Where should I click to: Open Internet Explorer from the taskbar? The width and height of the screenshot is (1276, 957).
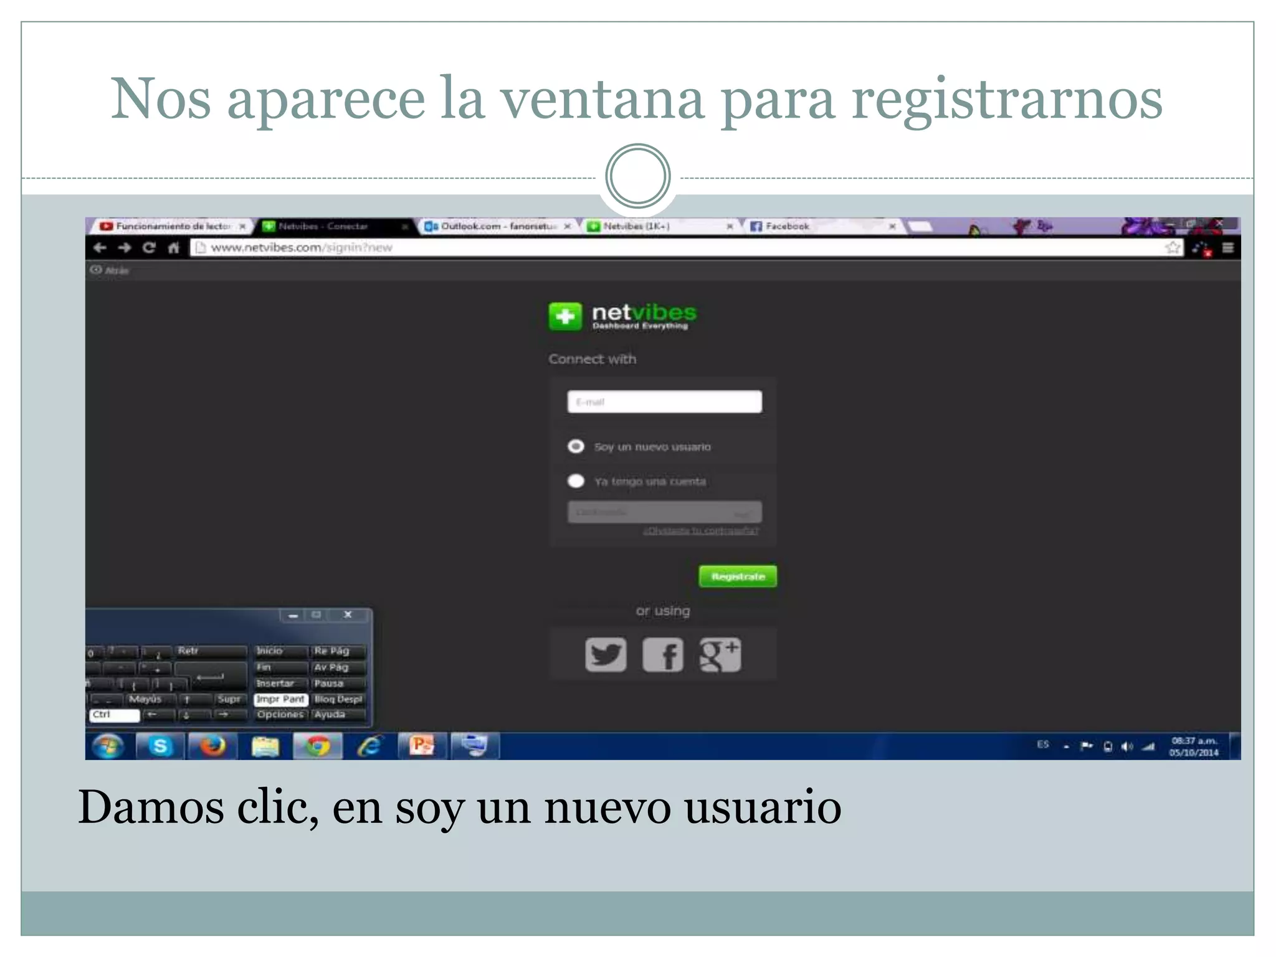coord(369,746)
